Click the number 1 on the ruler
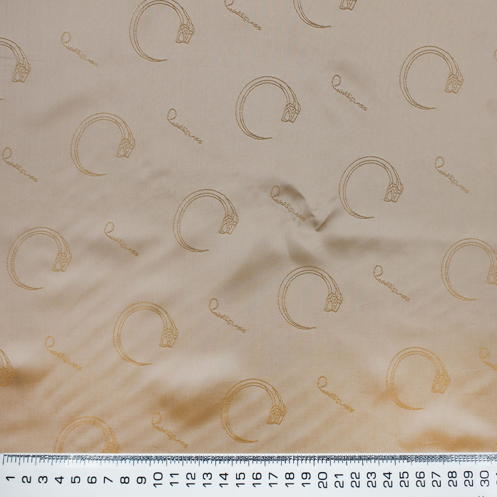Image resolution: width=497 pixels, height=497 pixels. (10, 479)
